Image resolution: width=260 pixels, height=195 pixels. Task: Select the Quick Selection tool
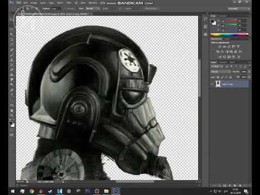(x=11, y=34)
